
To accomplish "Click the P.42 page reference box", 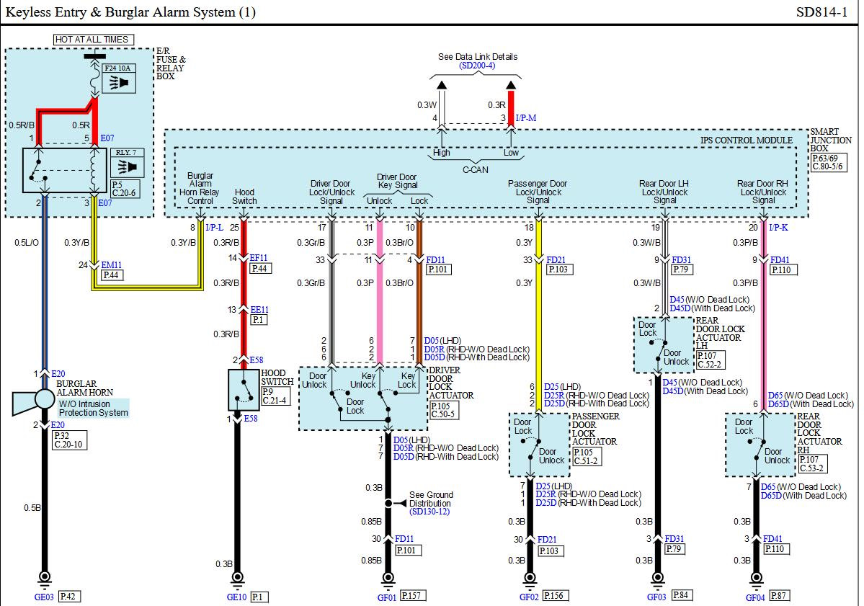I will (x=69, y=596).
